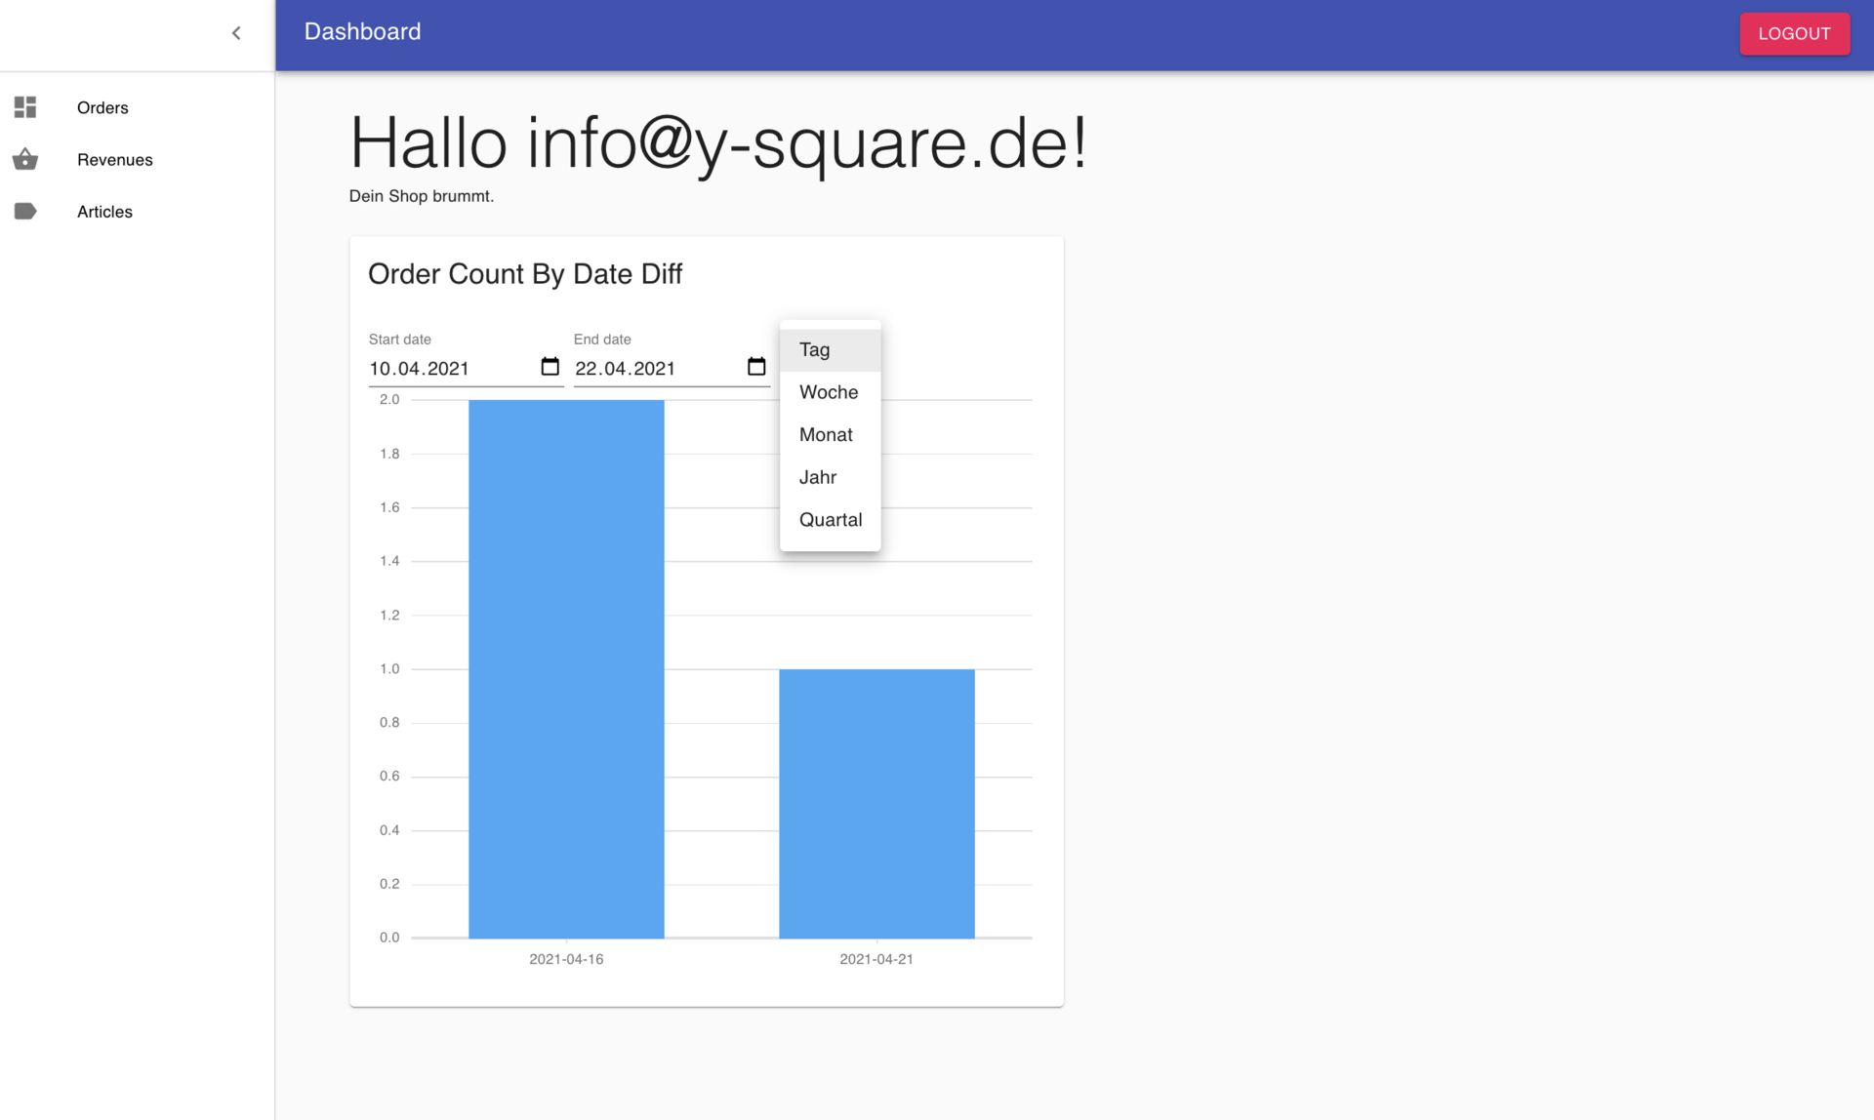Pick the highlighted Tag entry
1874x1120 pixels.
(813, 349)
